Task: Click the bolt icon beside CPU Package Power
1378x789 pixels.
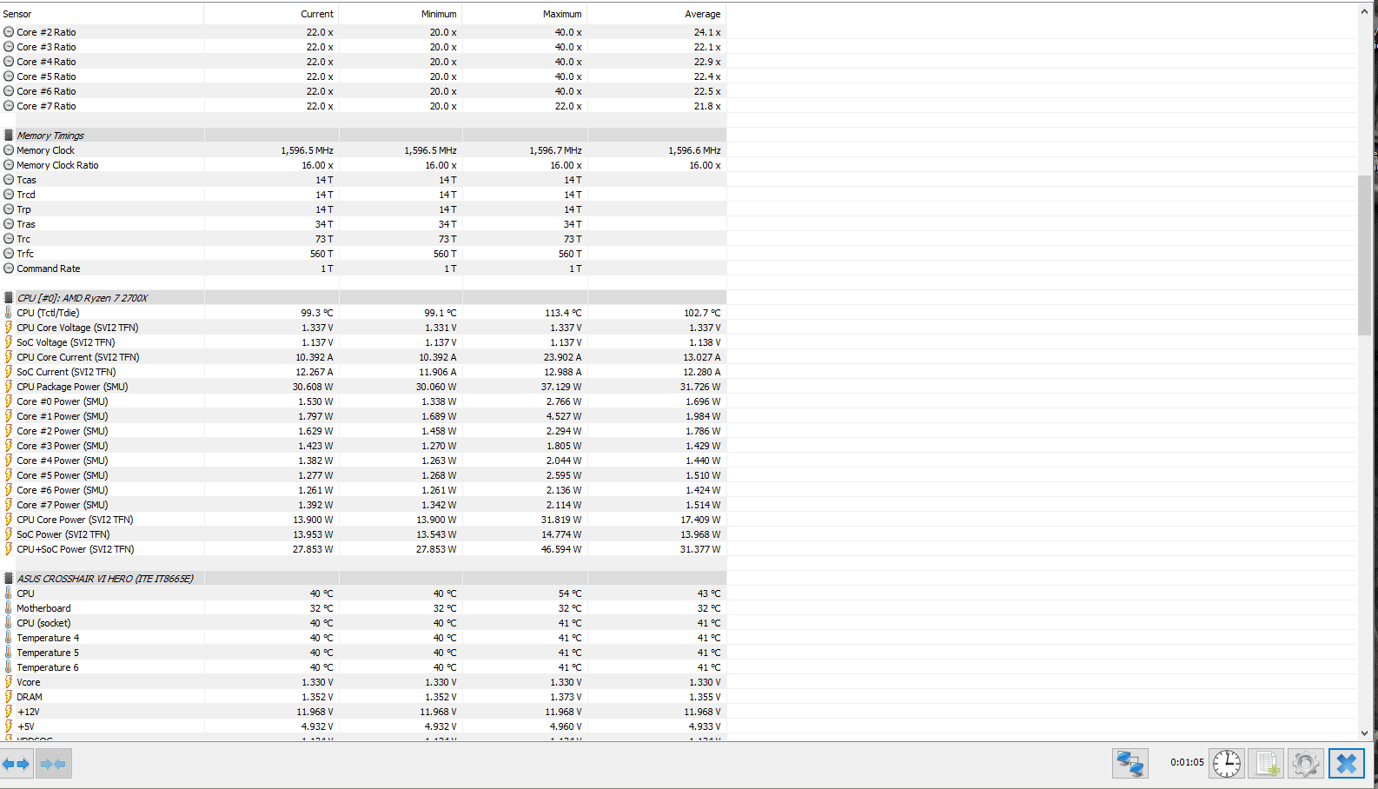Action: [x=9, y=387]
